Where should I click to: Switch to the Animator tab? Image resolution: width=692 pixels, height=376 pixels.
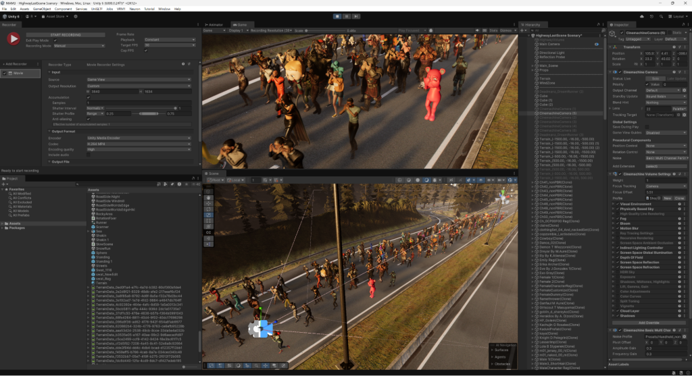pos(216,24)
